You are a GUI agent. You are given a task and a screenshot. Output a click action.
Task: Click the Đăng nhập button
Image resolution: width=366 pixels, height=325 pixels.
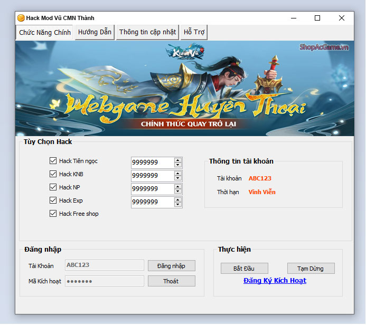172,266
